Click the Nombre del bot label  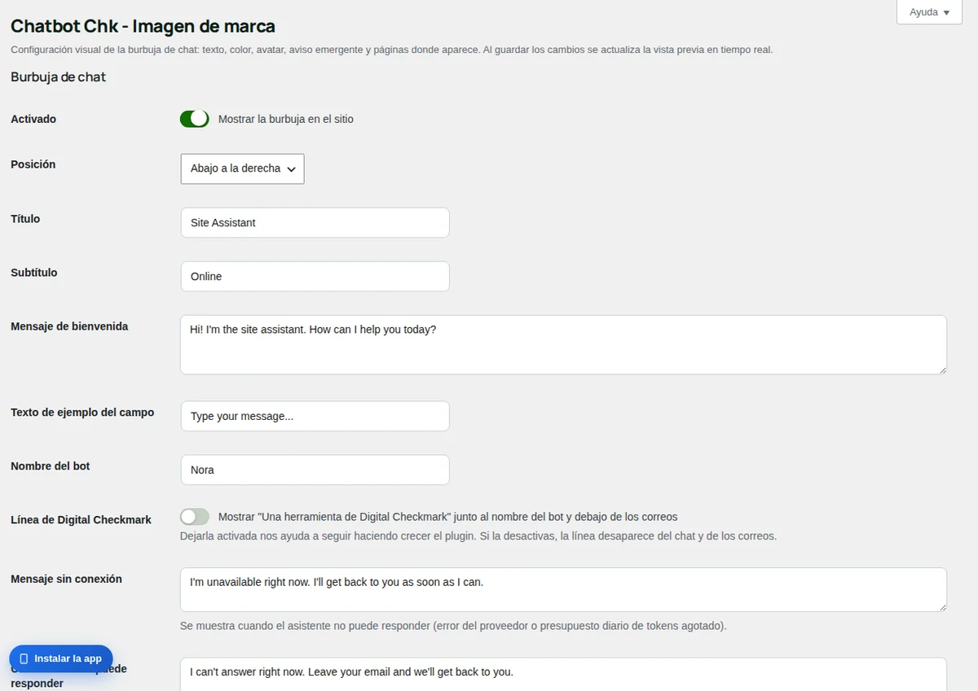[51, 466]
